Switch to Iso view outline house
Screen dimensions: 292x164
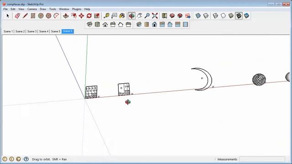(x=89, y=24)
